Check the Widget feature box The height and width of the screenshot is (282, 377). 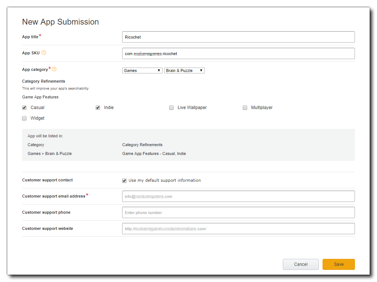pos(24,118)
